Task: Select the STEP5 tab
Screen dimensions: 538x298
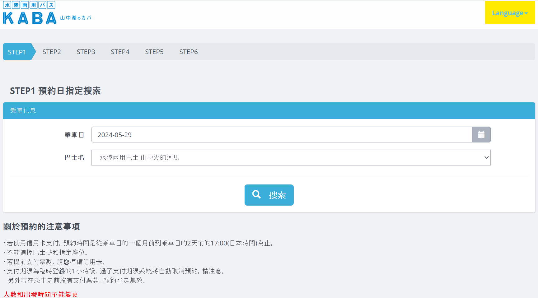Action: click(x=154, y=52)
